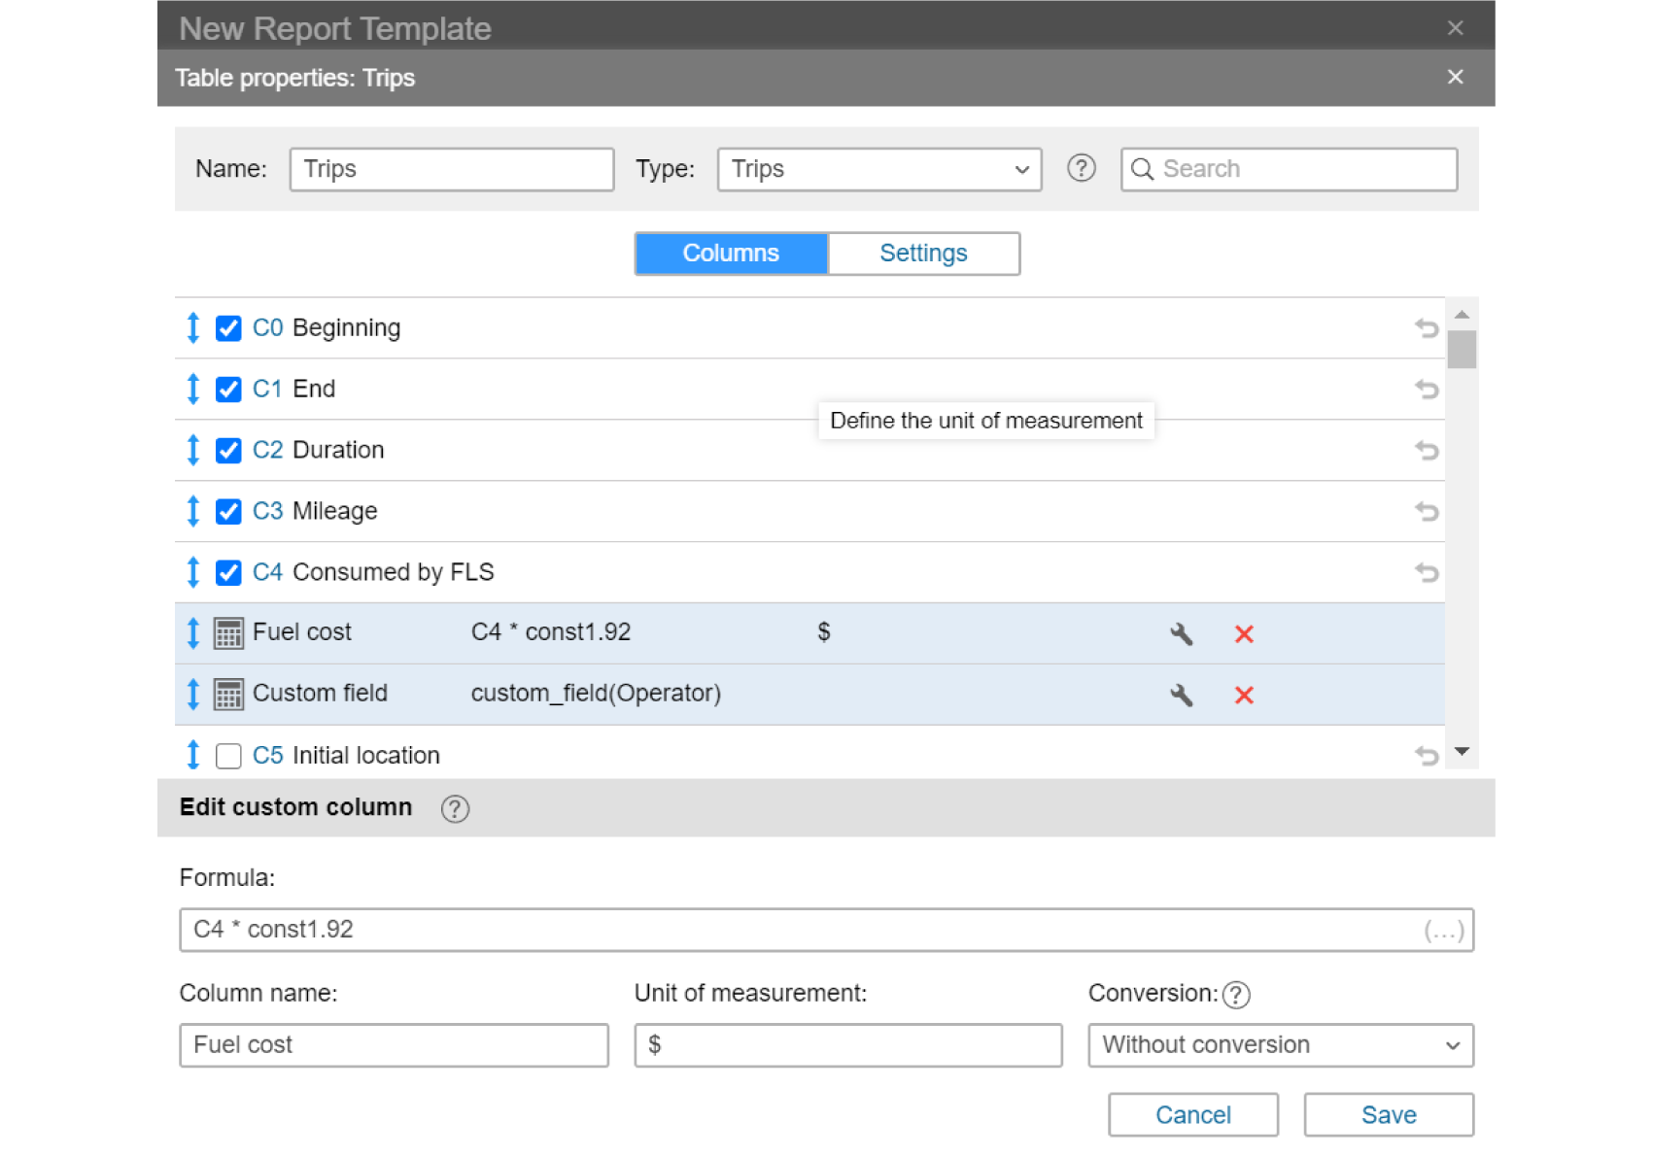Toggle the C4 Consumed by FLS checkbox
This screenshot has height=1157, width=1653.
pos(228,573)
